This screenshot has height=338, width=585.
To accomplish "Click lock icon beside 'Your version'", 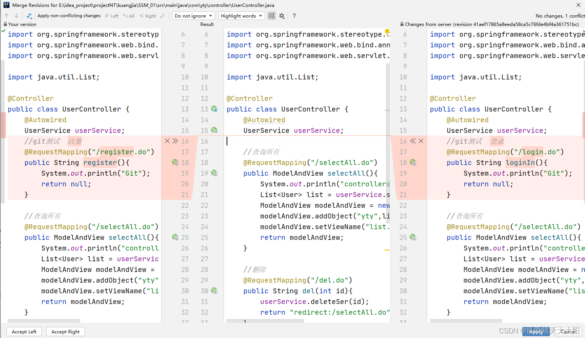I will [x=5, y=24].
